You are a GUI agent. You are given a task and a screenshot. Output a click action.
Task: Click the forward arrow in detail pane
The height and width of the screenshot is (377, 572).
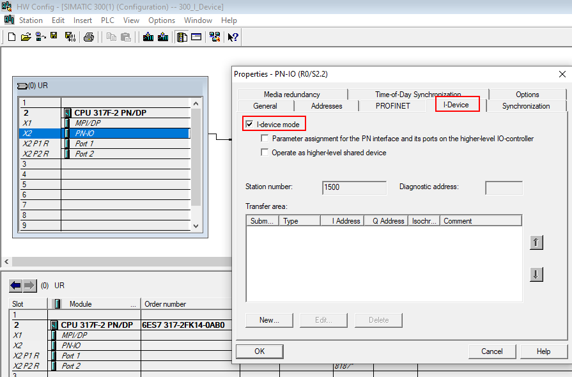[30, 286]
